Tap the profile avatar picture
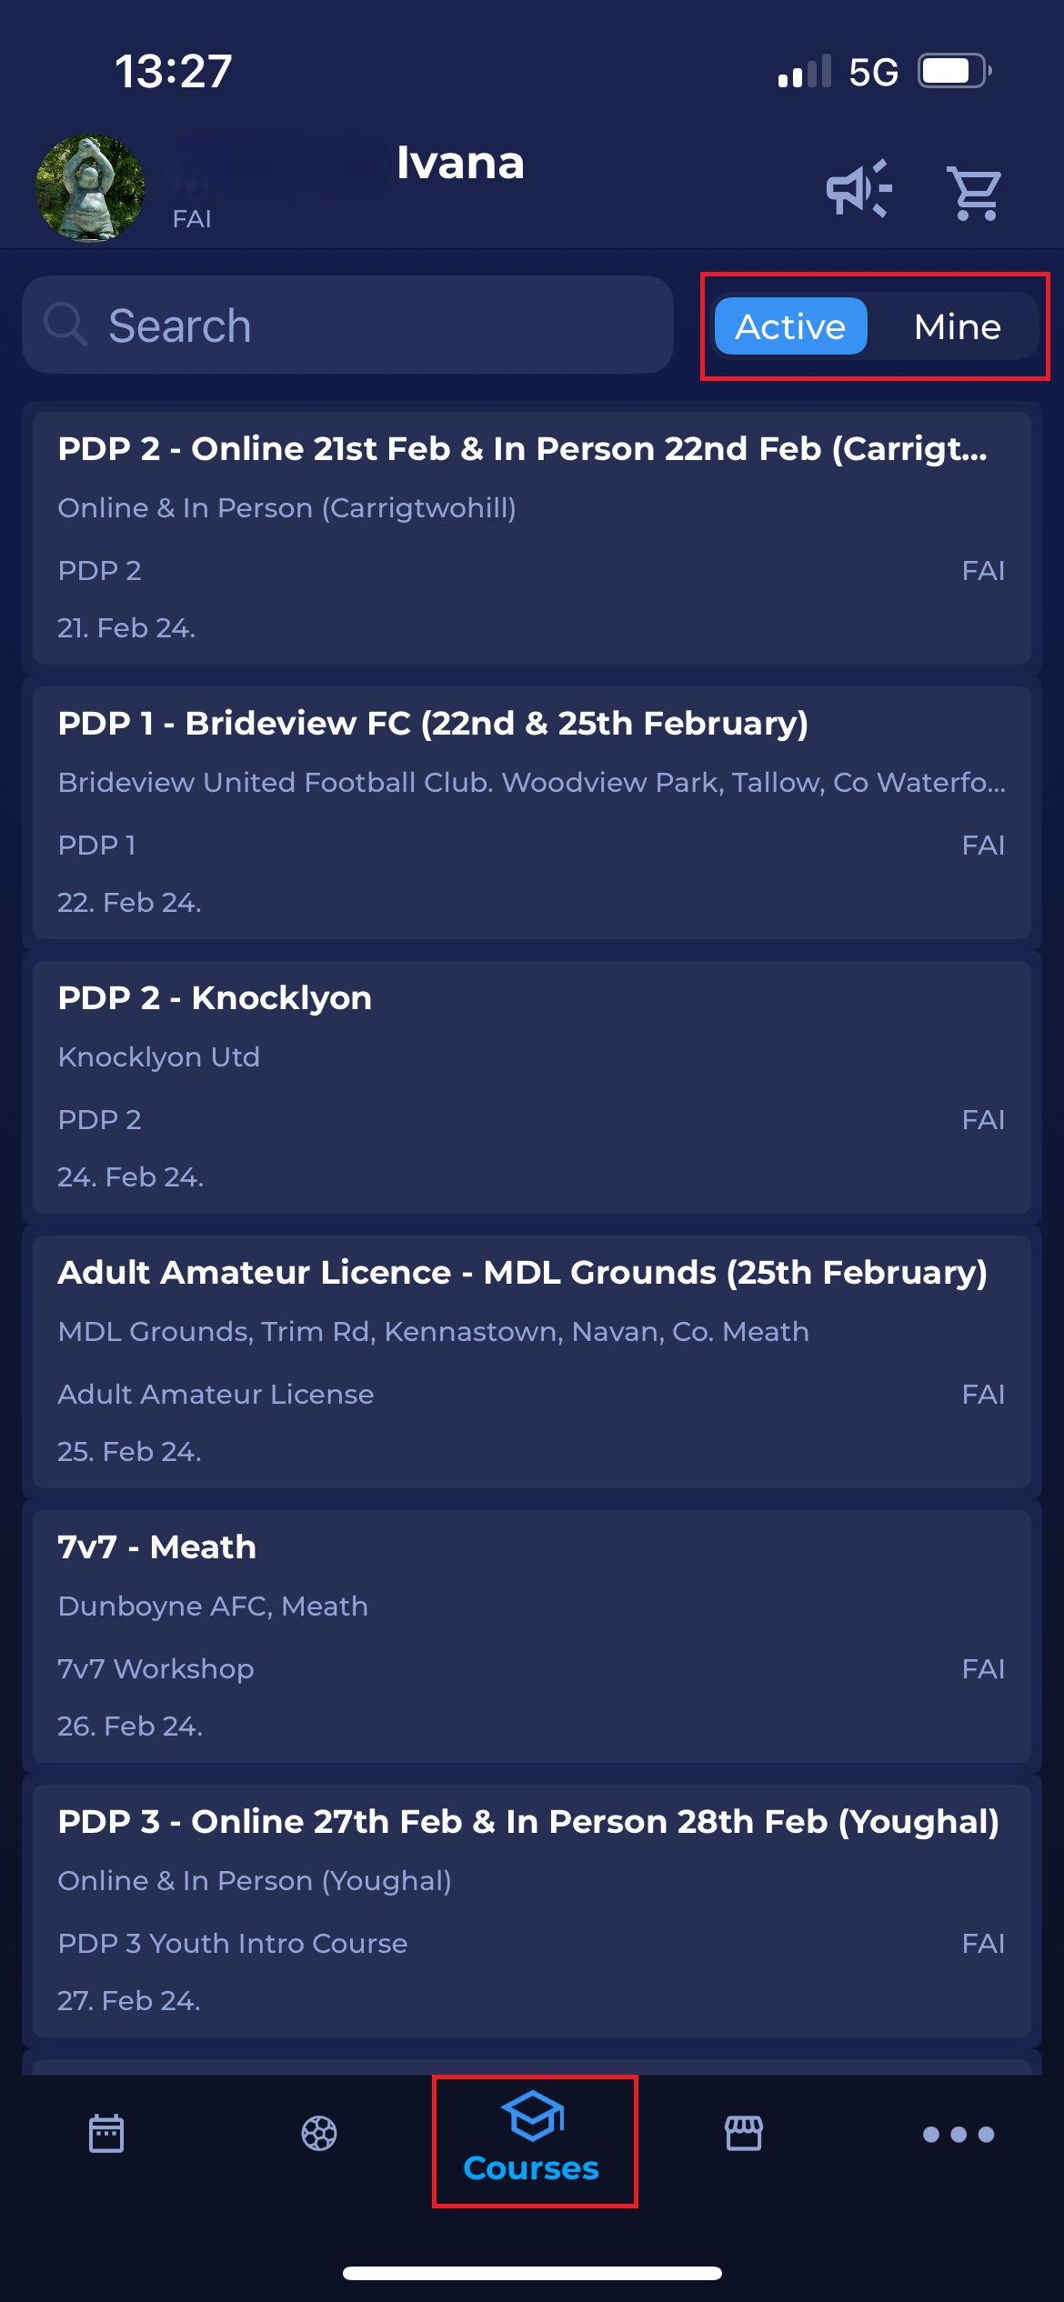1064x2302 pixels. (90, 188)
